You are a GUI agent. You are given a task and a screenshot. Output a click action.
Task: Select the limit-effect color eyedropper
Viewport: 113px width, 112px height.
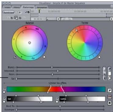click(110, 90)
